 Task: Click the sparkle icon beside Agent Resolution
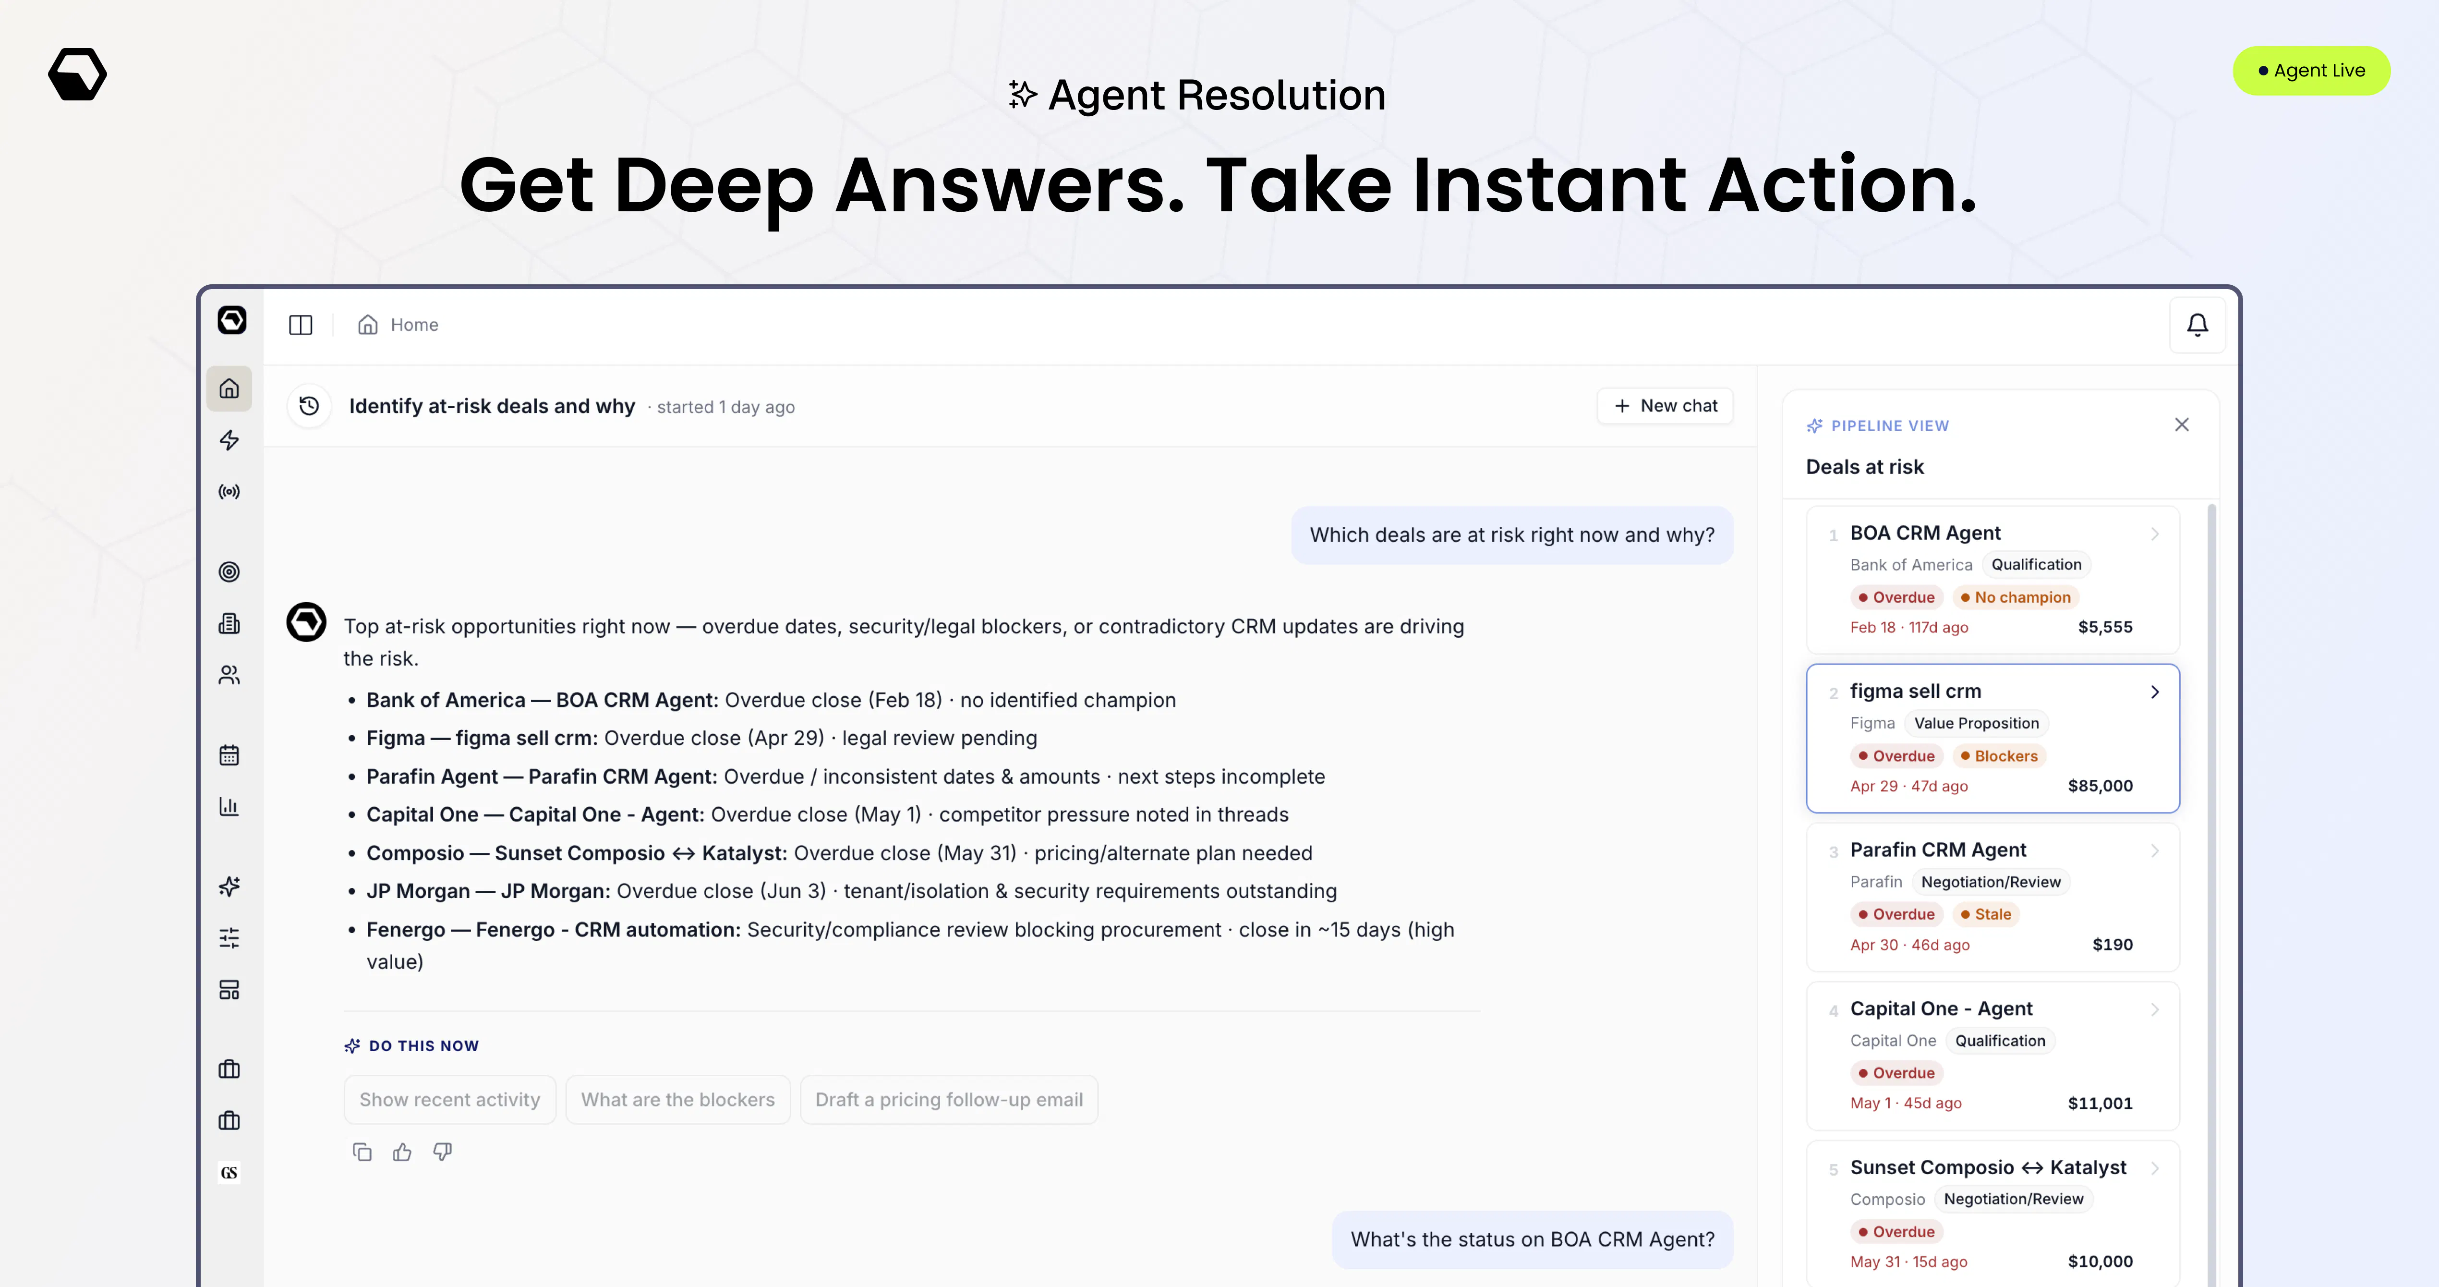tap(1023, 95)
